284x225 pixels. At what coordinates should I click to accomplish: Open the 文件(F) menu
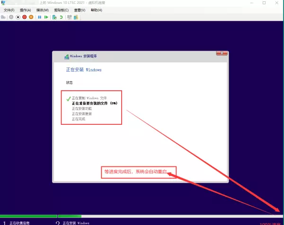(x=9, y=10)
